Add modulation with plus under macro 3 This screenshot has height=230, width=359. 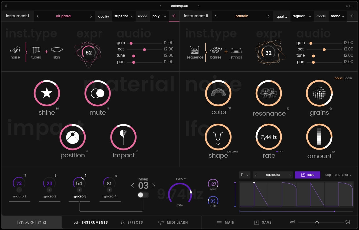(x=79, y=190)
